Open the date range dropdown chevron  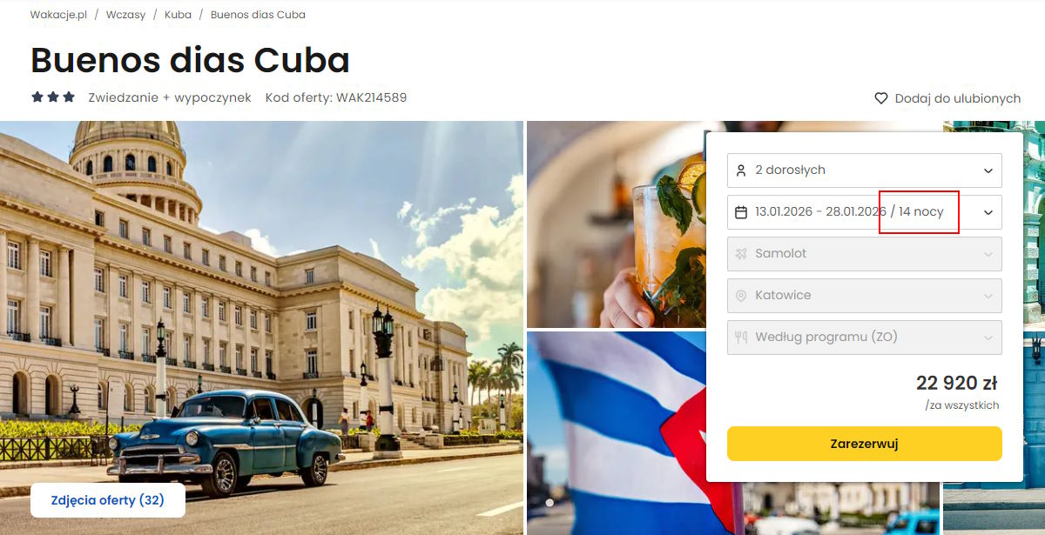[988, 212]
